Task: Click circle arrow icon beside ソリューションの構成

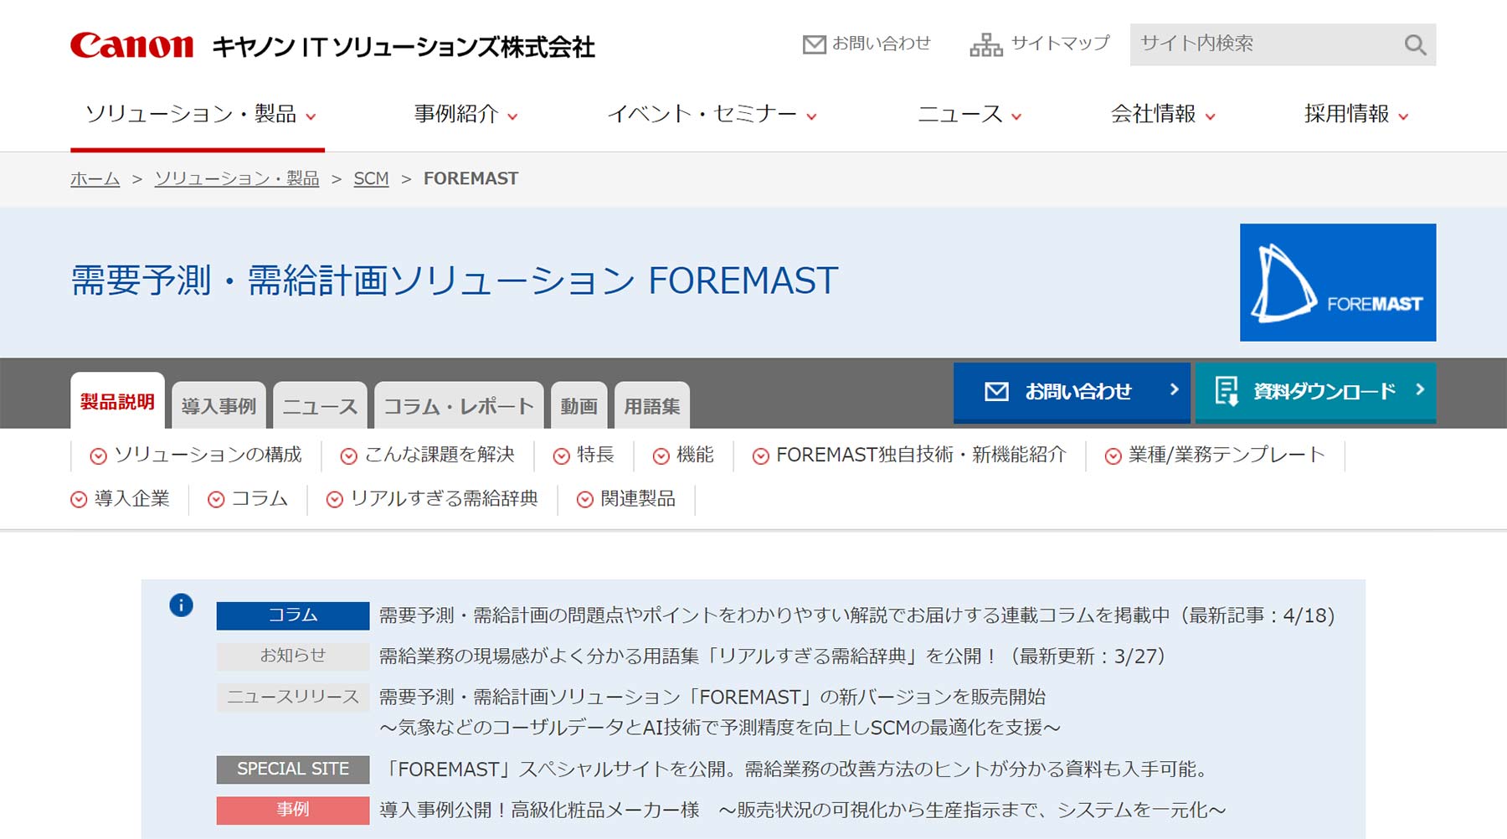Action: [98, 456]
